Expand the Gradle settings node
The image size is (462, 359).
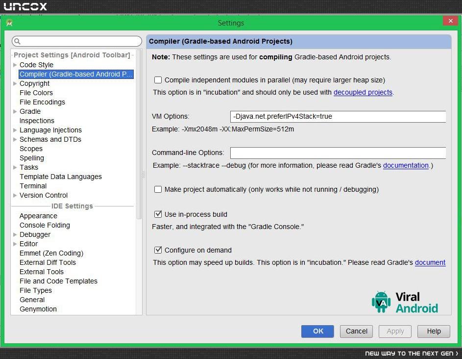[15, 111]
